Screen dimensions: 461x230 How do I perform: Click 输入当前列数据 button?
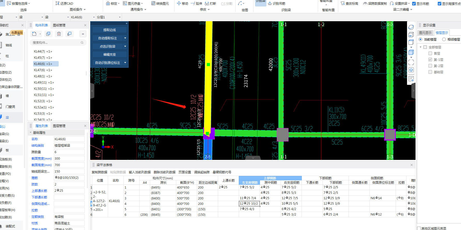click(x=140, y=172)
